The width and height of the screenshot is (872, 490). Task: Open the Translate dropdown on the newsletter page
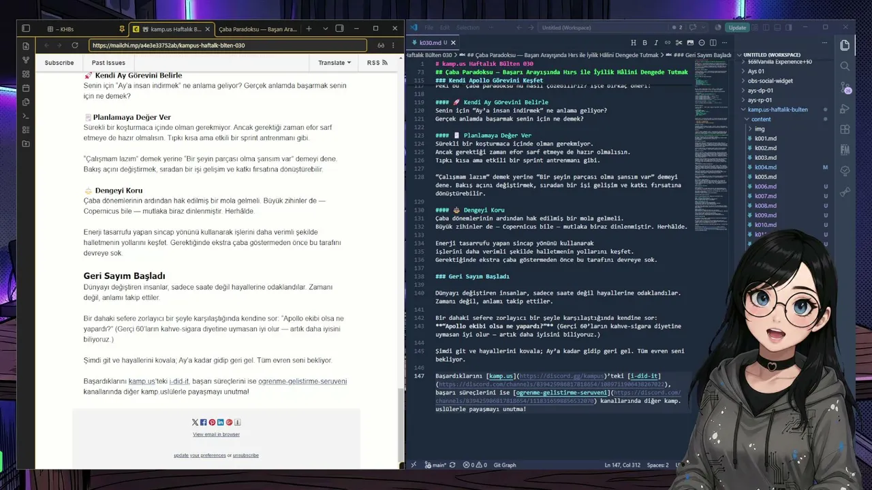[x=334, y=63]
